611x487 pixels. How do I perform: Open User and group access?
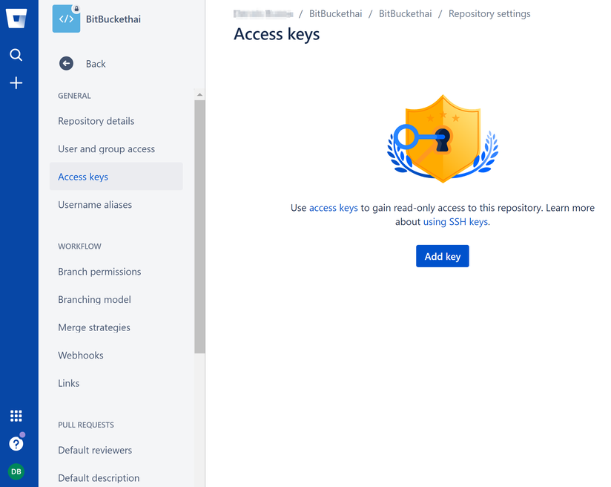[106, 149]
